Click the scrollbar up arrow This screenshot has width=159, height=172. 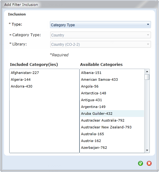pyautogui.click(x=147, y=71)
